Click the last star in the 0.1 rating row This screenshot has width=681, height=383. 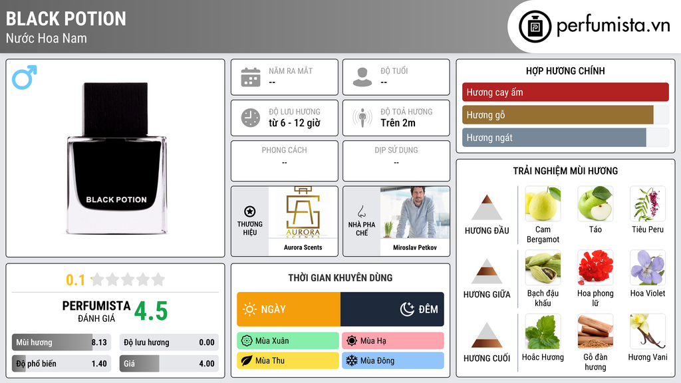(x=158, y=279)
